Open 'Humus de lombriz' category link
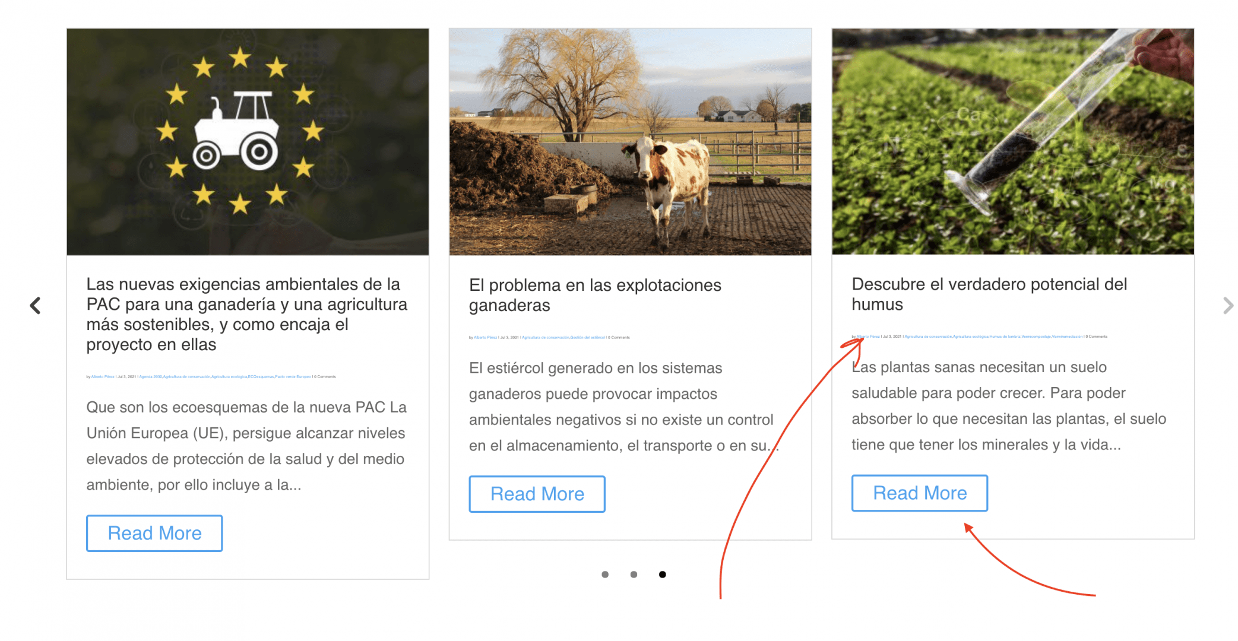1238x641 pixels. point(1005,337)
